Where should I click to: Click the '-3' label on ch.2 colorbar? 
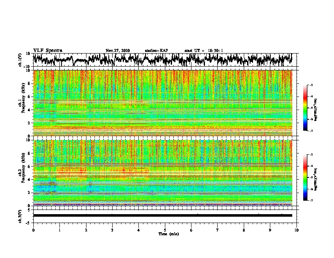click(311, 155)
